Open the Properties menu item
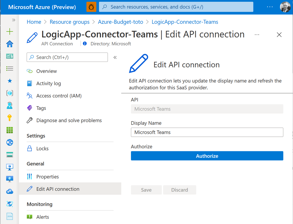293x224 pixels. click(x=70, y=177)
